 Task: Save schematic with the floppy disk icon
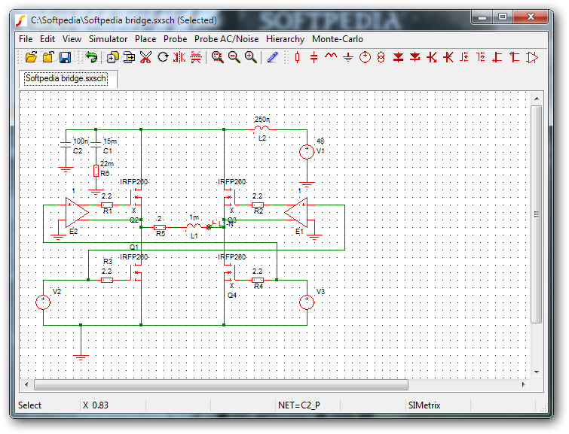point(65,57)
